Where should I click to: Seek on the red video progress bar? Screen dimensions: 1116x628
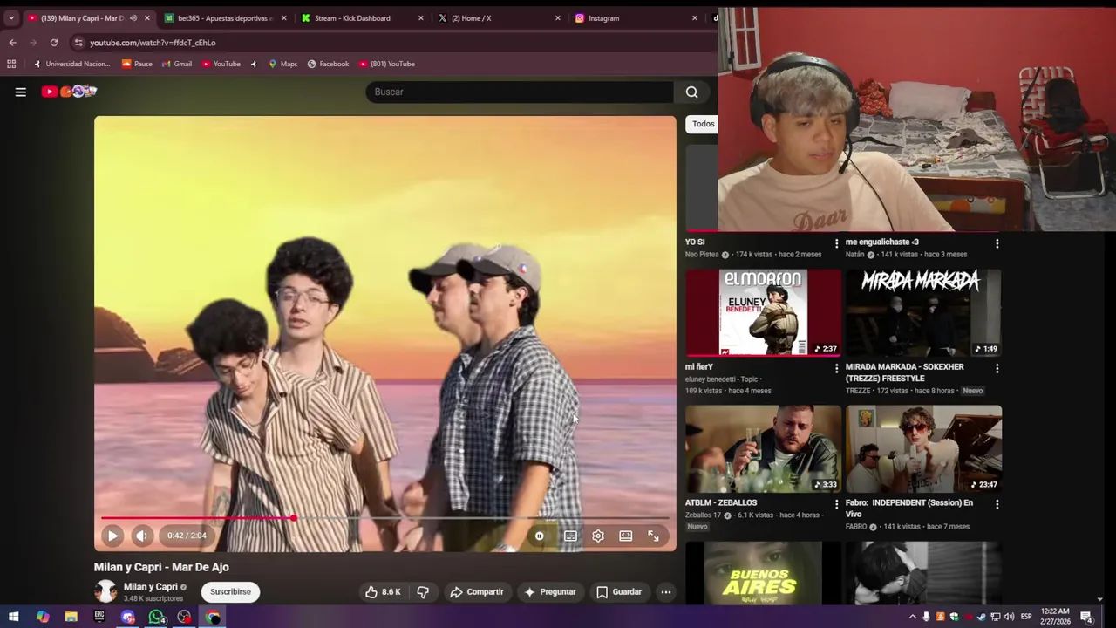tap(384, 518)
